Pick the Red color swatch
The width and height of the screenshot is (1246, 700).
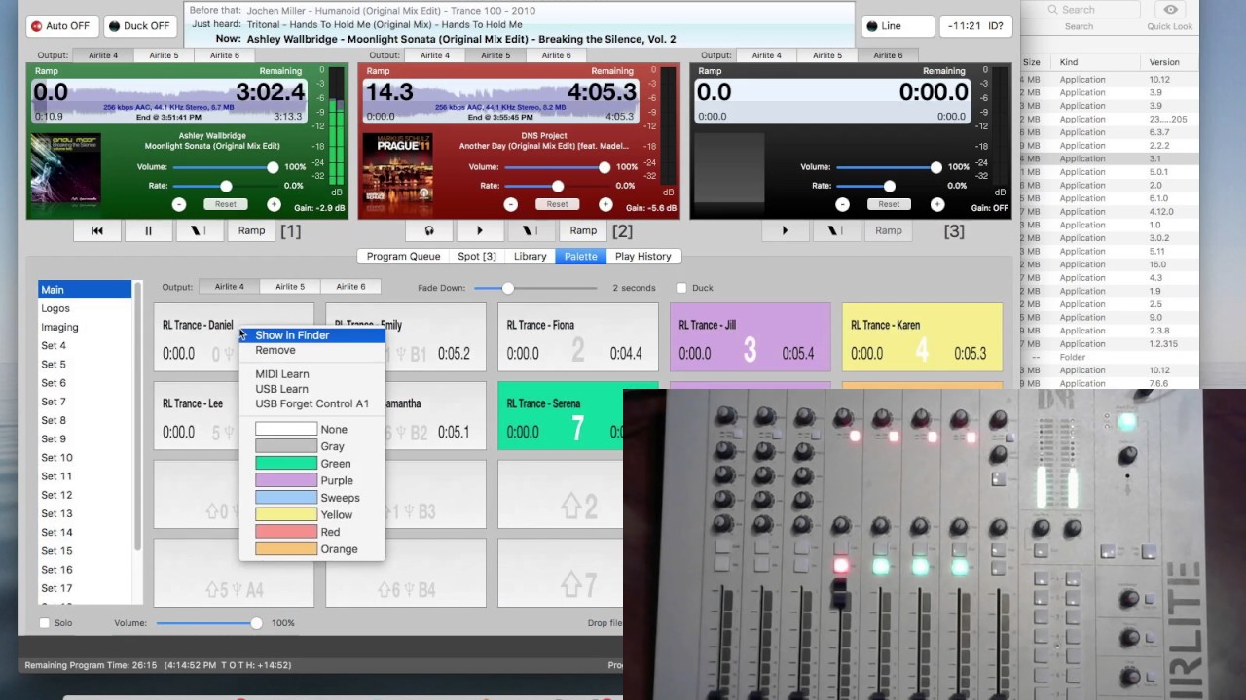286,532
